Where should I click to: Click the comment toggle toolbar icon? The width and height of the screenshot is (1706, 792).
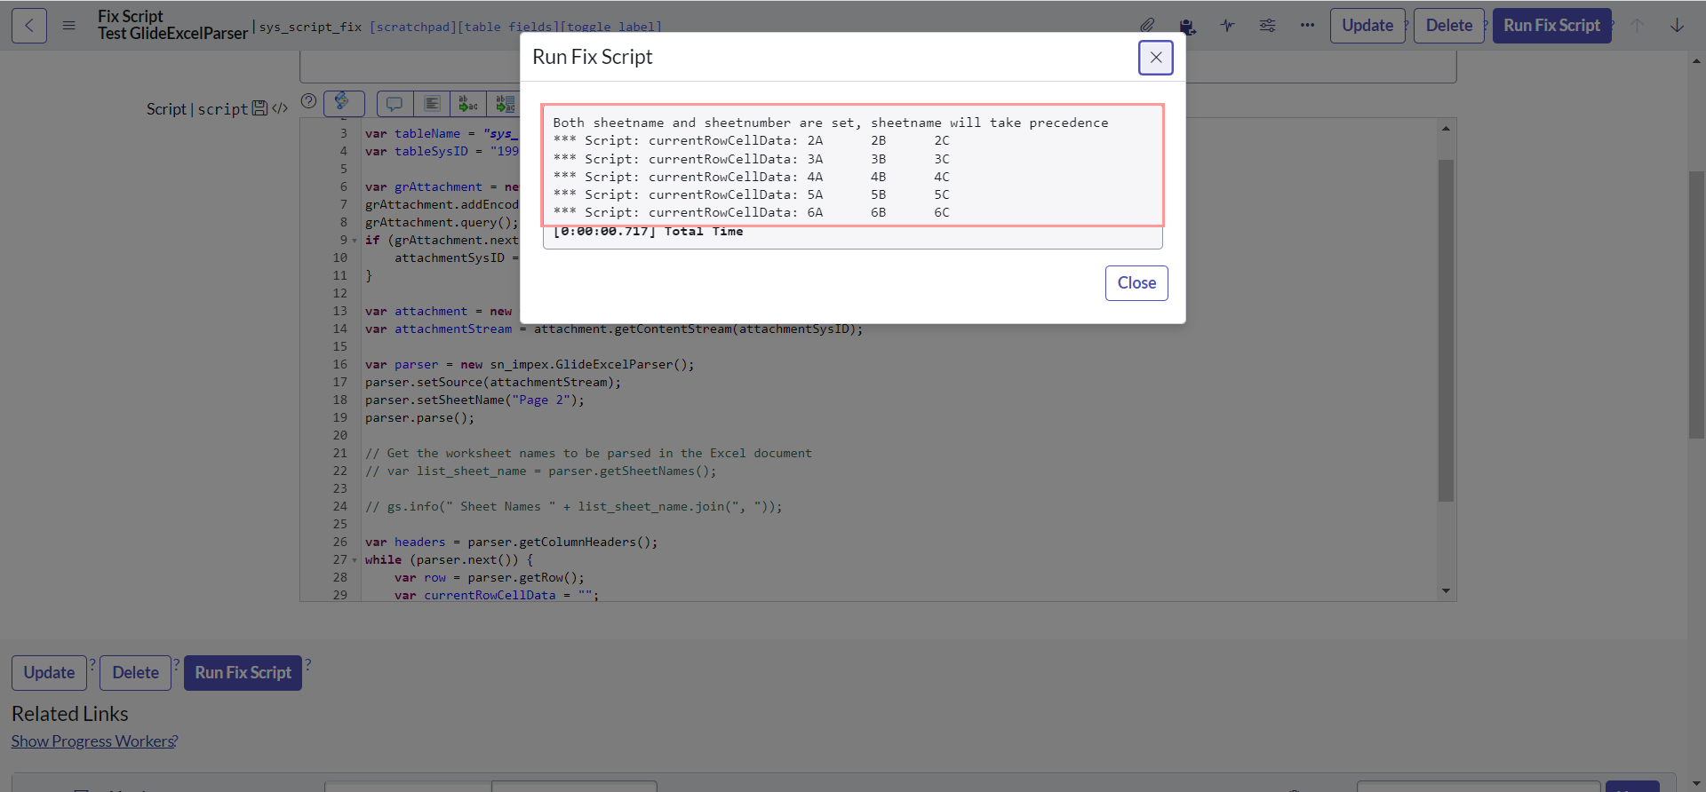tap(395, 104)
